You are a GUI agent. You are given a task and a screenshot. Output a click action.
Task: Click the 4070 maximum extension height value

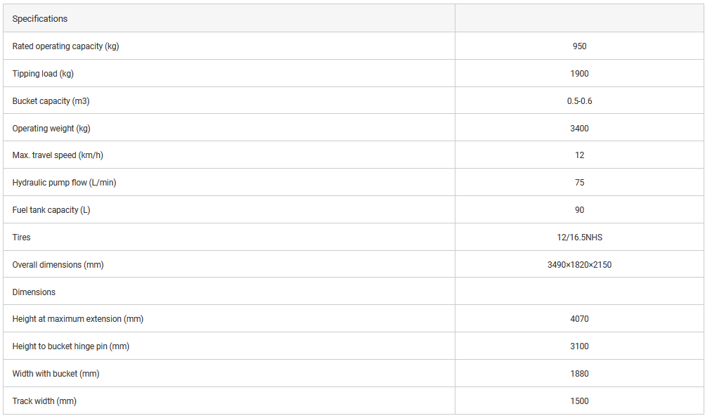coord(579,319)
